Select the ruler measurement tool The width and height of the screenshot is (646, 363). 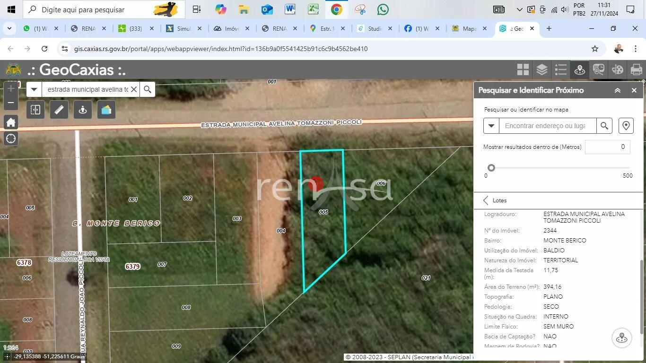(59, 110)
